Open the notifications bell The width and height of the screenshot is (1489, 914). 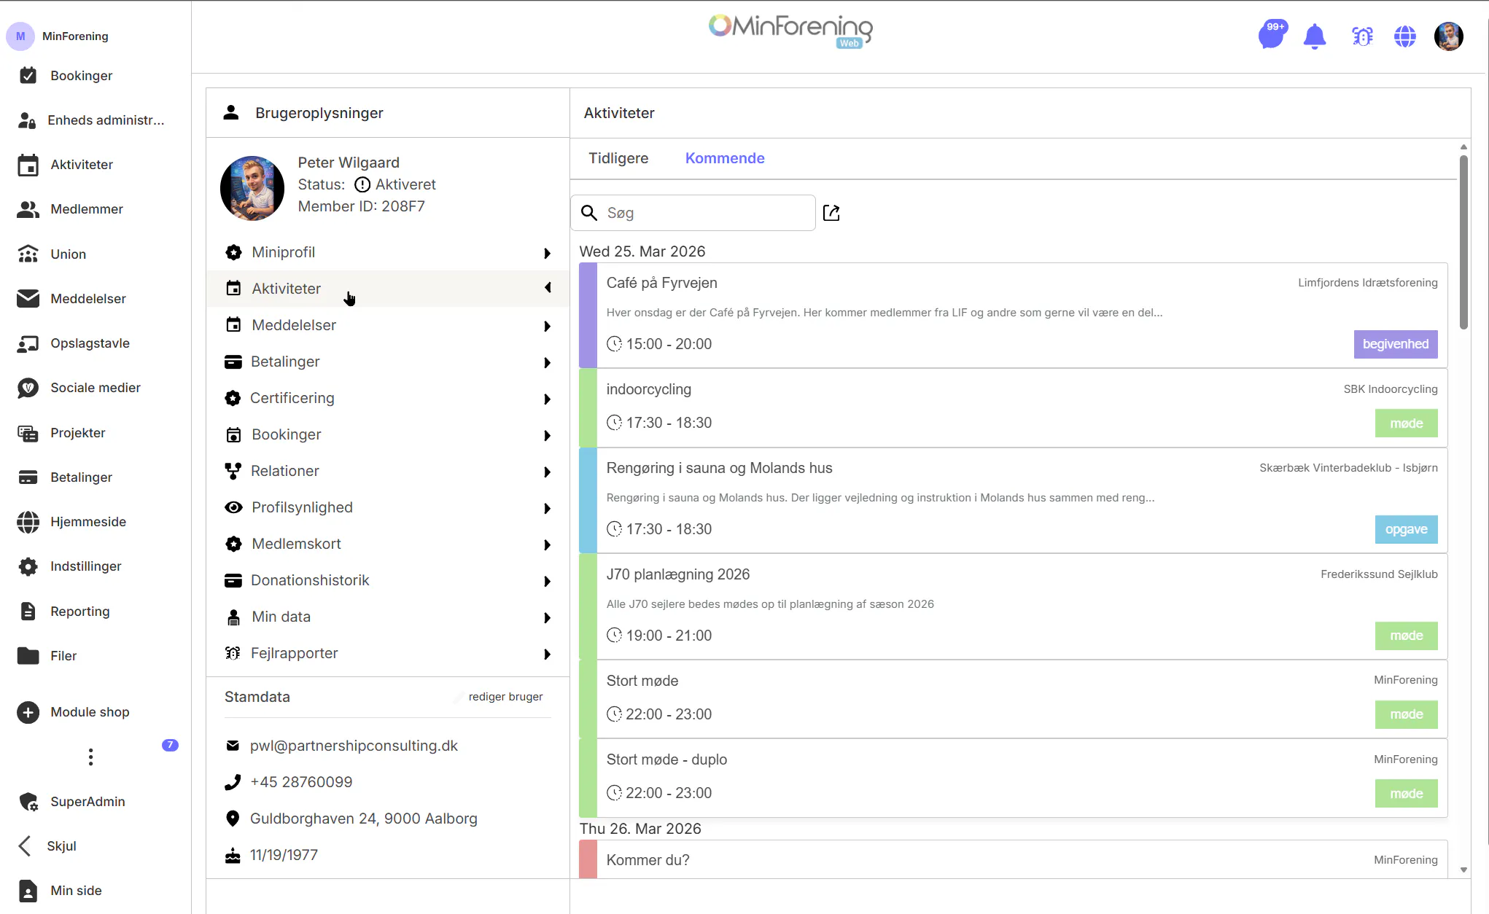[x=1315, y=36]
